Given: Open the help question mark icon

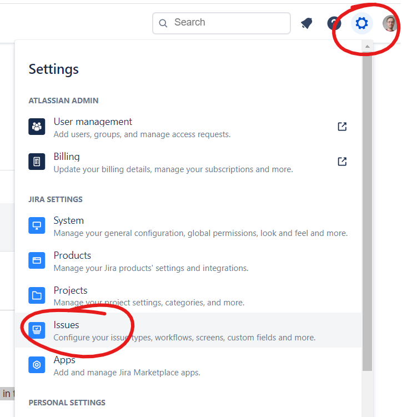Looking at the screenshot, I should [x=334, y=23].
